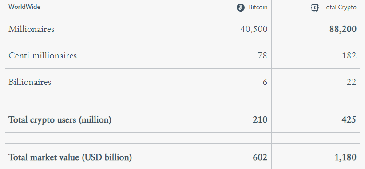Select Bitcoin market value 602

point(260,157)
